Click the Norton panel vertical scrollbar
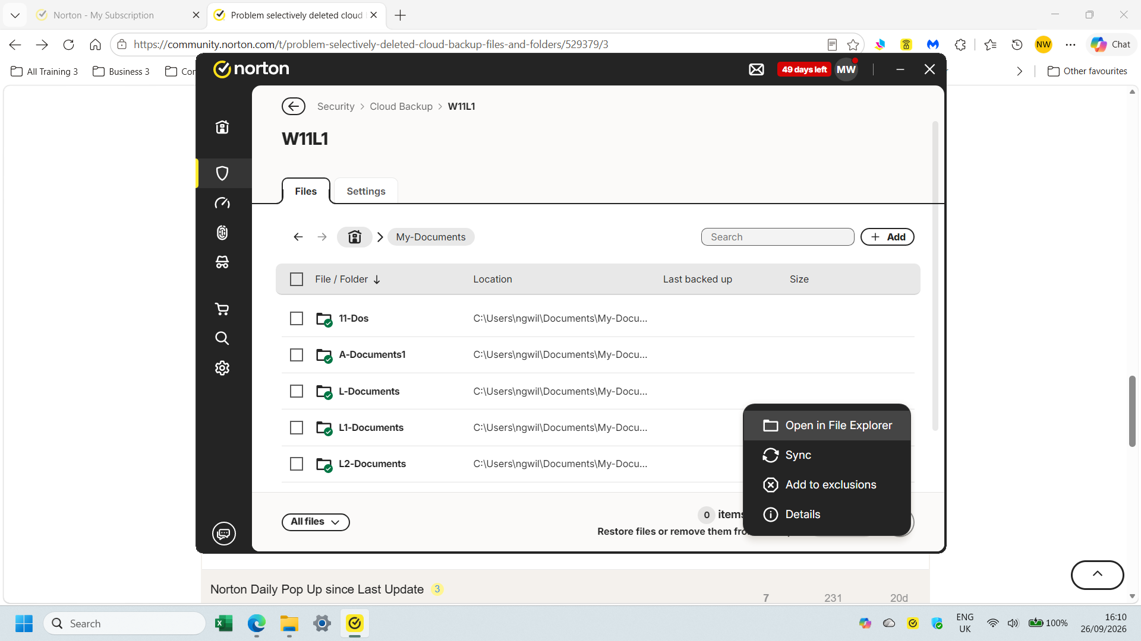Screen dimensions: 1141x641 [x=935, y=276]
